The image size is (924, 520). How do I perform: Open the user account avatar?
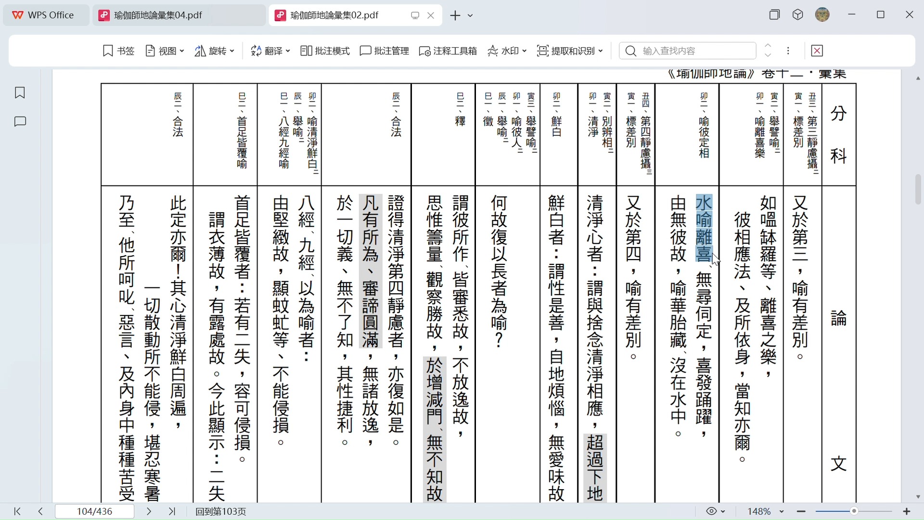822,15
